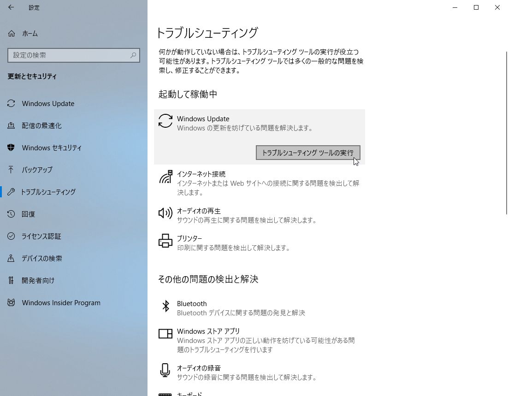Viewport: 508px width, 396px height.
Task: Click Windows Update title in expanded troubleshooter
Action: 203,119
